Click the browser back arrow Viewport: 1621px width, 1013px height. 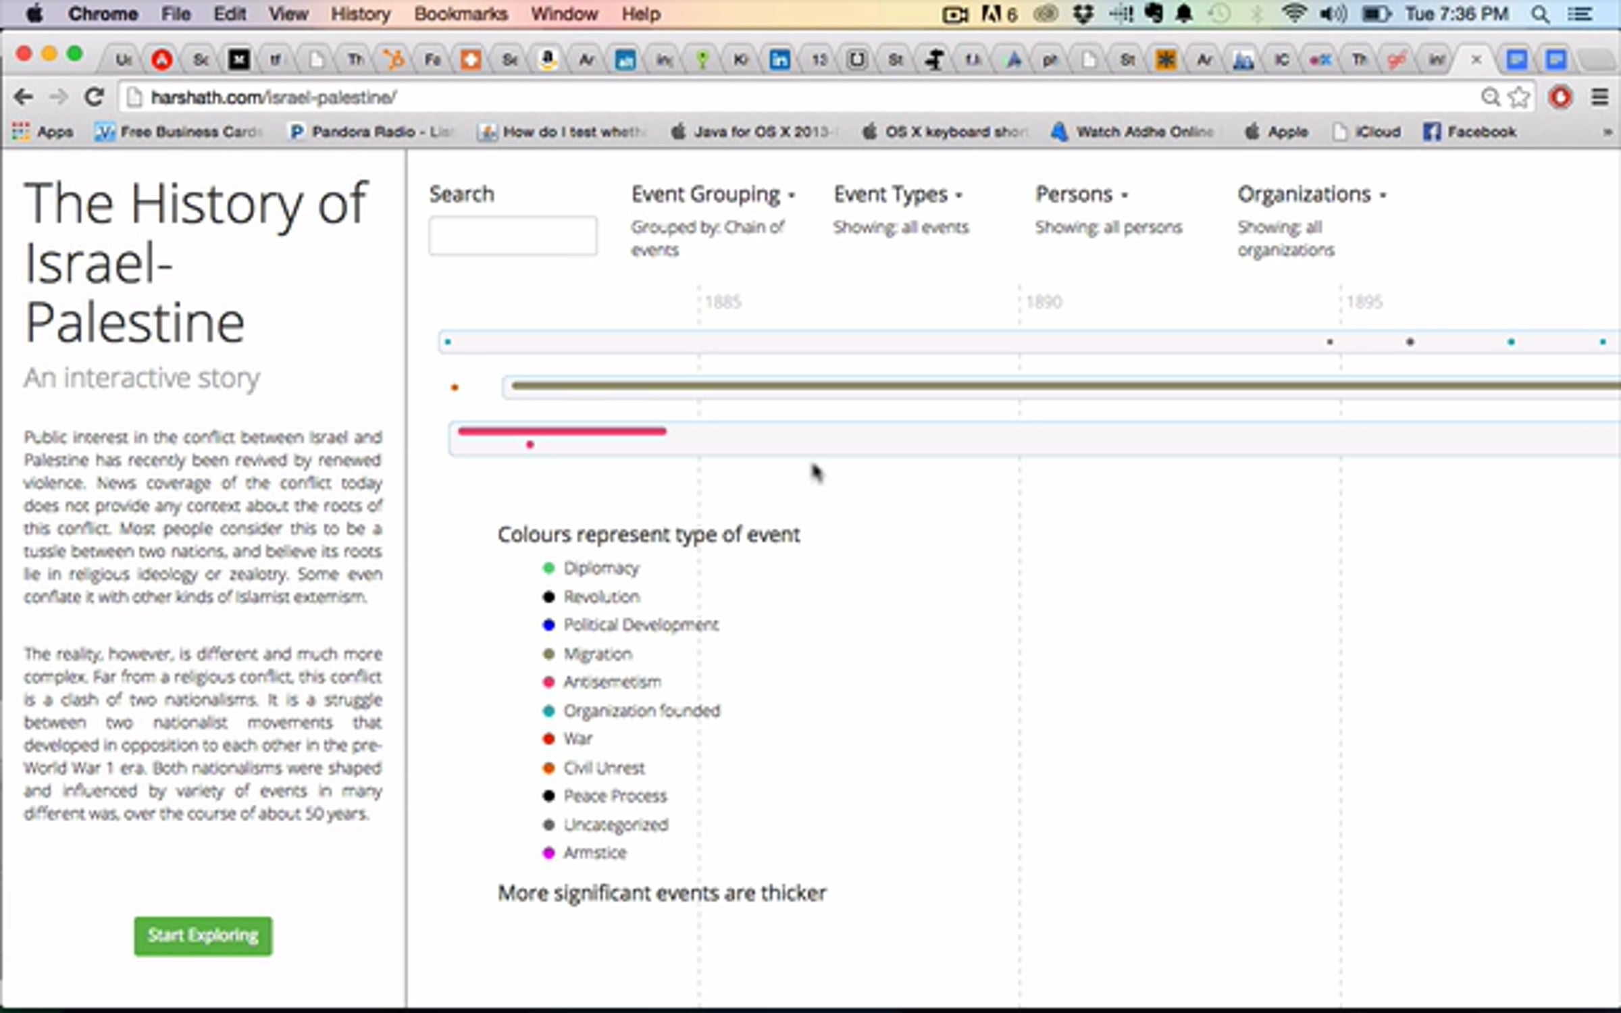point(23,97)
